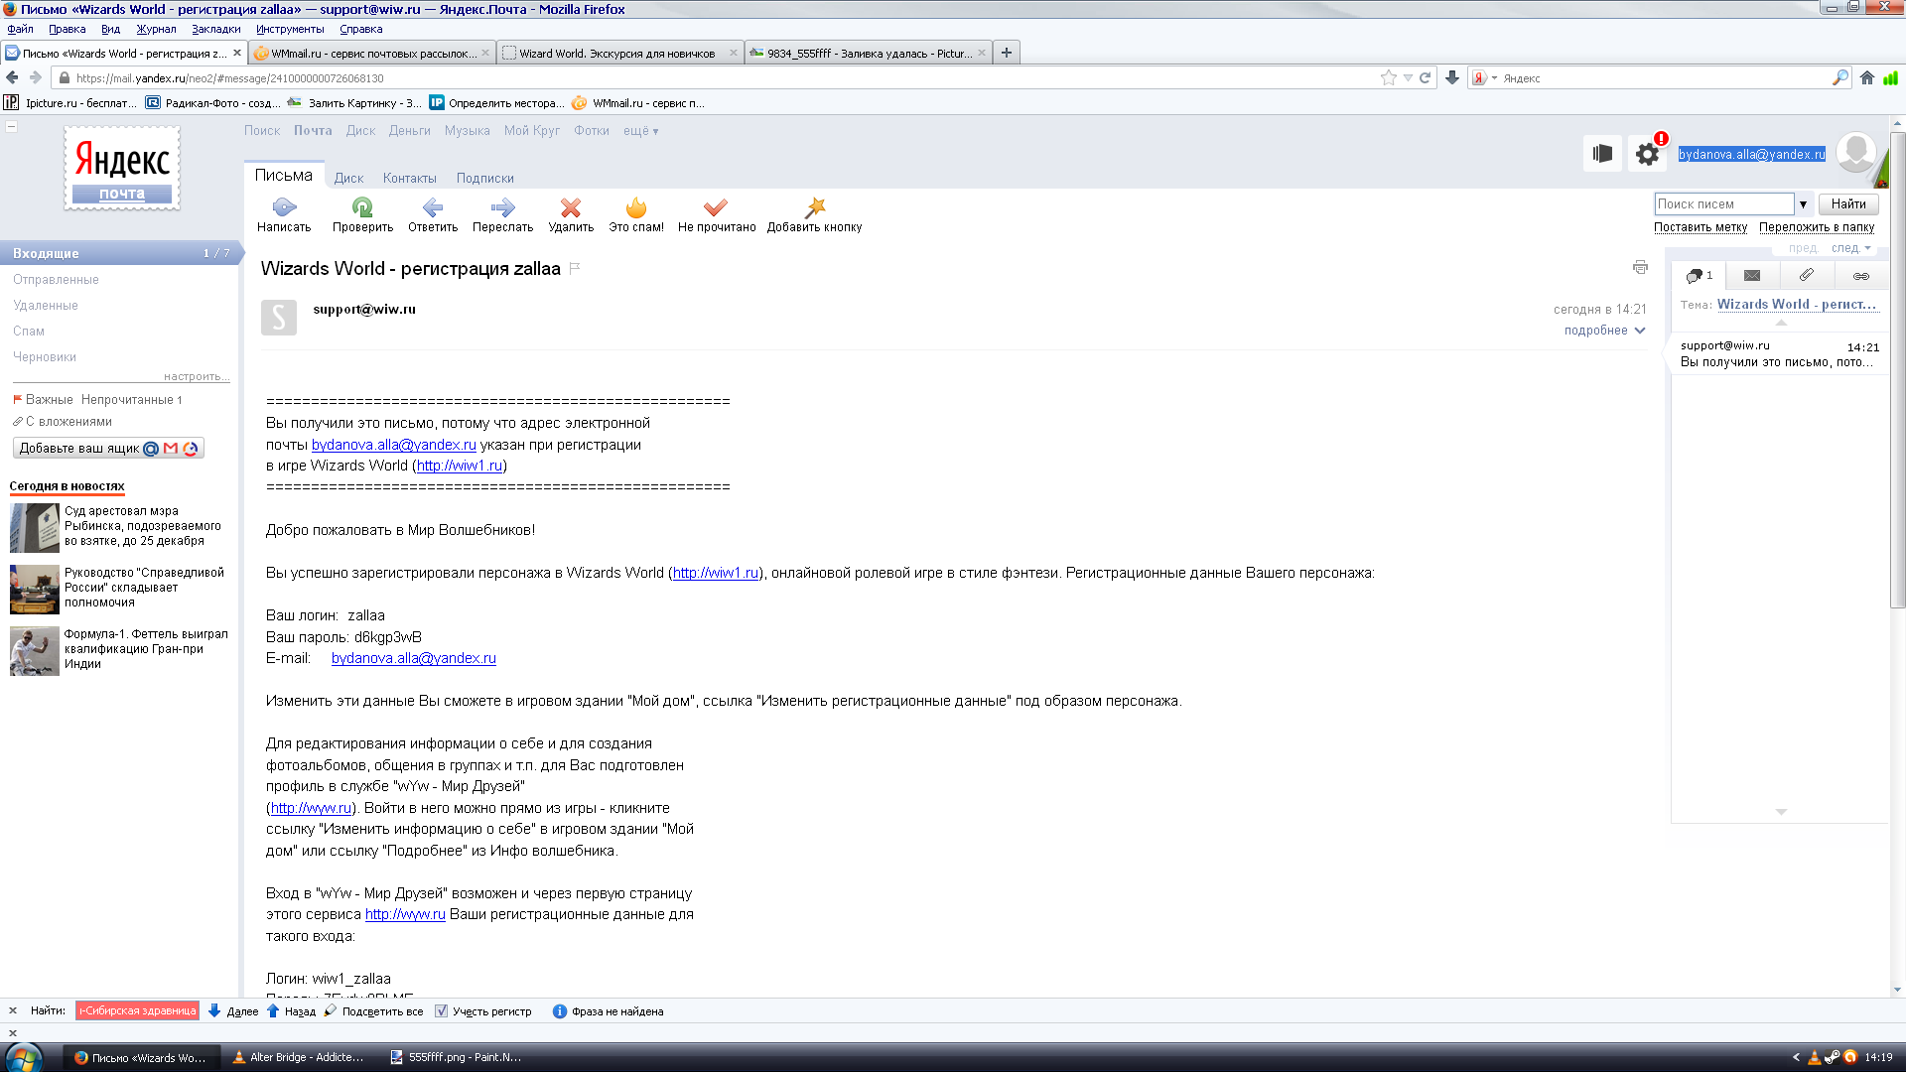
Task: Expand message details via подробнее
Action: pos(1604,331)
